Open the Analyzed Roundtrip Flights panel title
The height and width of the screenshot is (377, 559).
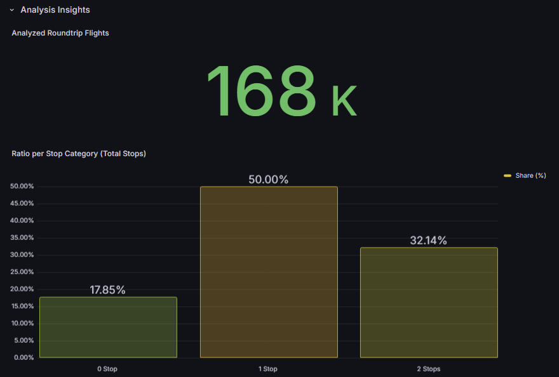[60, 33]
